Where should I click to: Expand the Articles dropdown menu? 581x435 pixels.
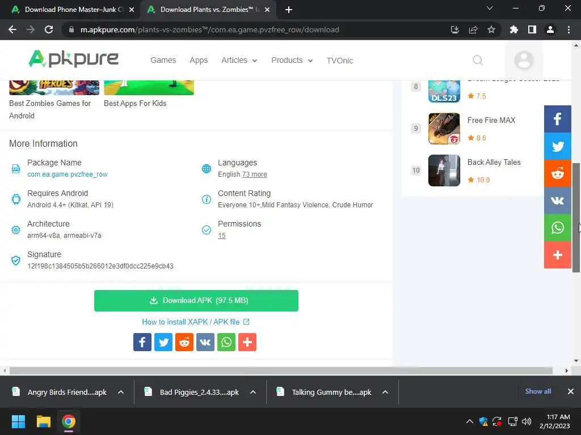[x=239, y=60]
